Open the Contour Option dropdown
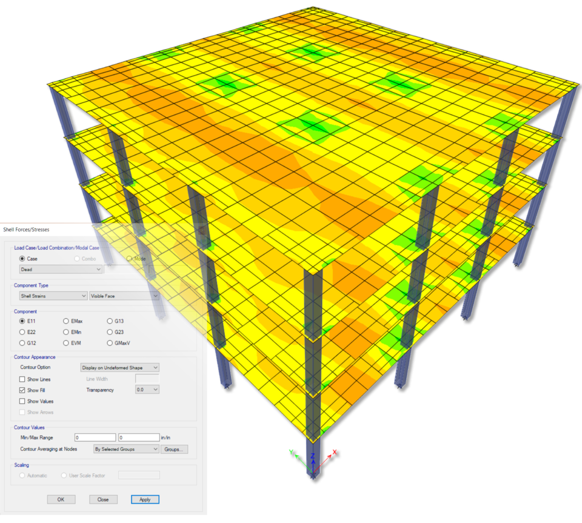The width and height of the screenshot is (582, 523). coord(120,367)
